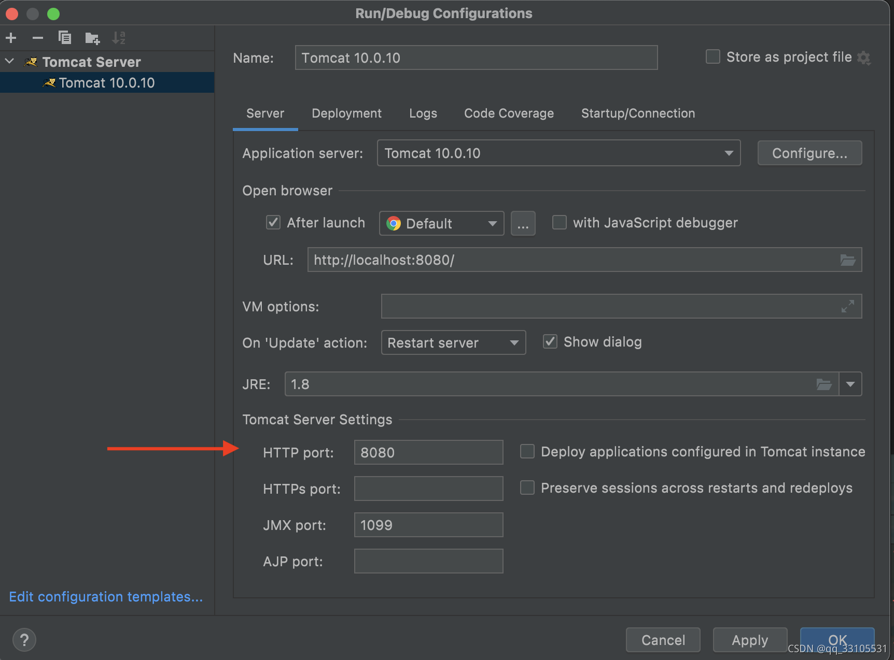
Task: Click the Apply button
Action: click(750, 640)
